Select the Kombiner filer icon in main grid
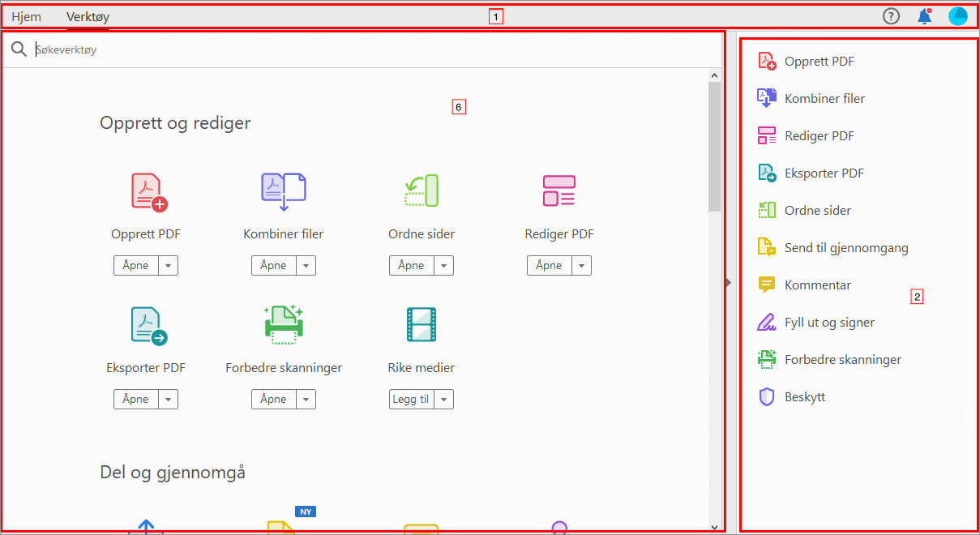Image resolution: width=980 pixels, height=535 pixels. (283, 192)
